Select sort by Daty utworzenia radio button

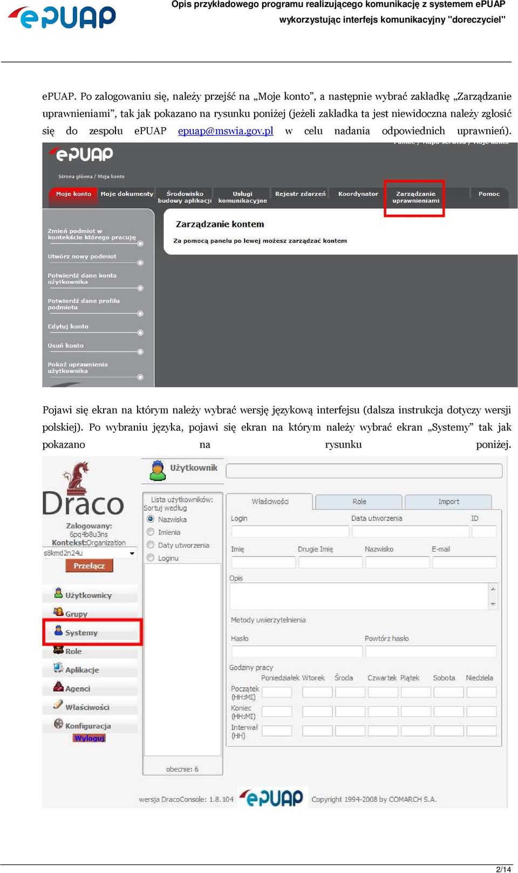coord(151,545)
